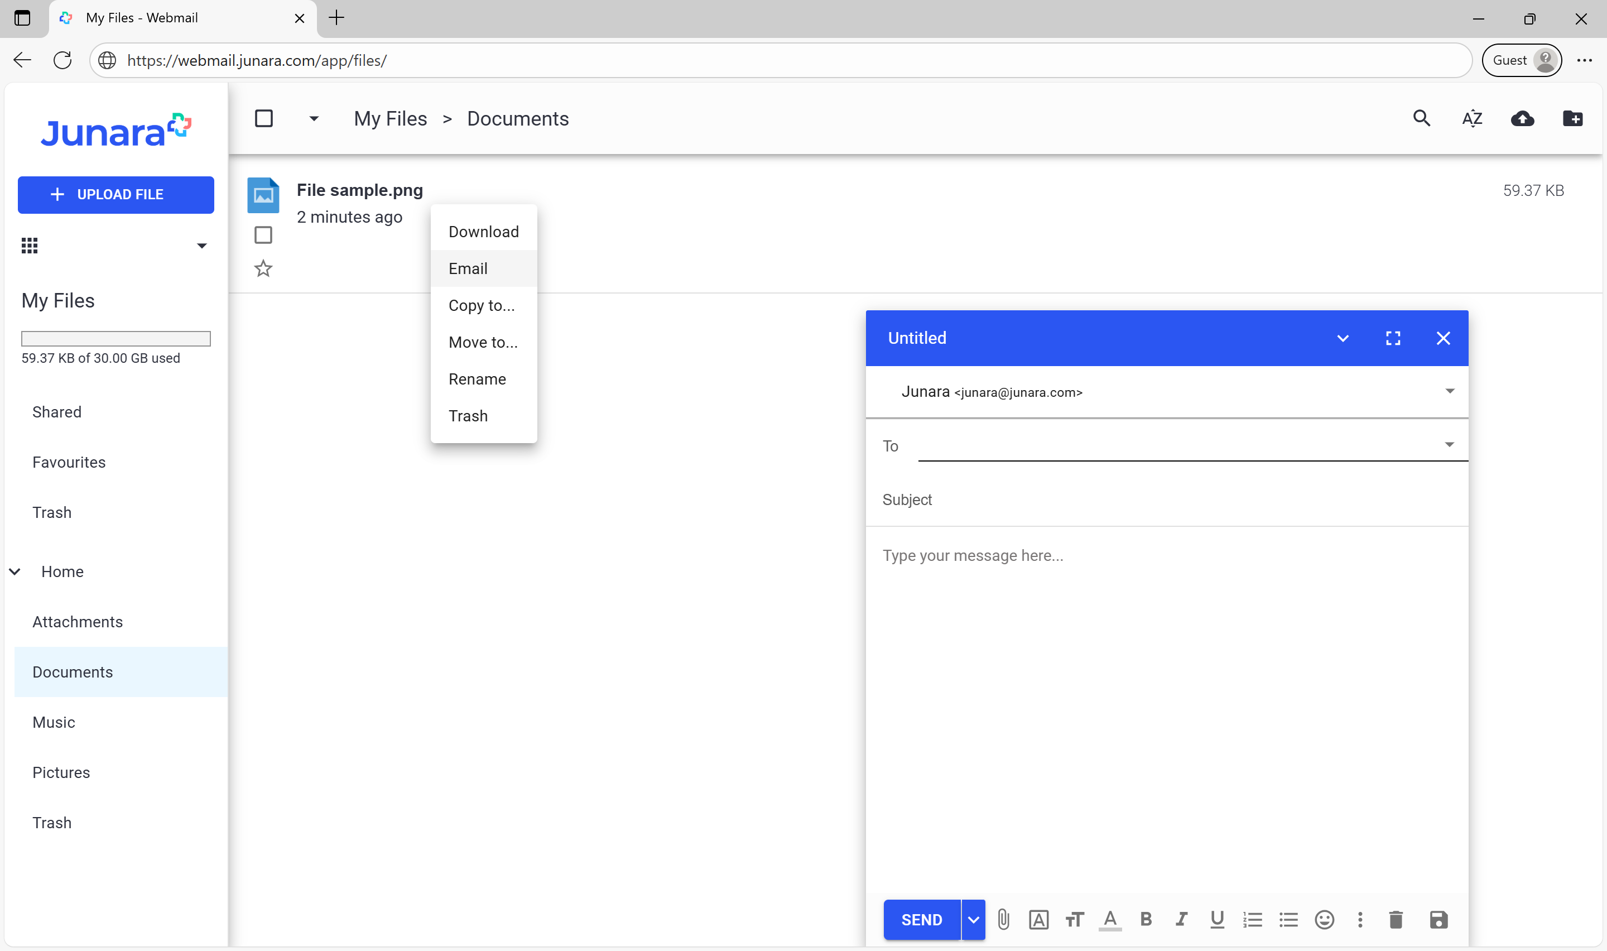Image resolution: width=1607 pixels, height=951 pixels.
Task: Open the browser tab actions icon
Action: point(22,18)
